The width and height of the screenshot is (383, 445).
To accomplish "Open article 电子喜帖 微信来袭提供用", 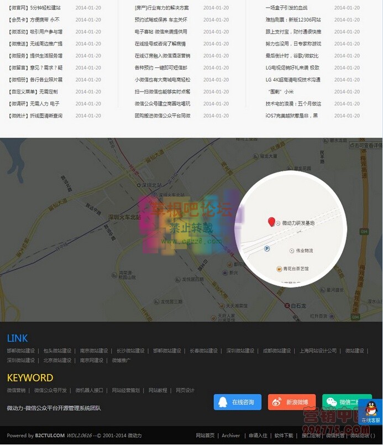I will pyautogui.click(x=161, y=32).
